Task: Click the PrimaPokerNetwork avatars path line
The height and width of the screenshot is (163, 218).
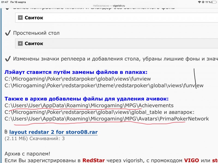Action: [x=107, y=119]
